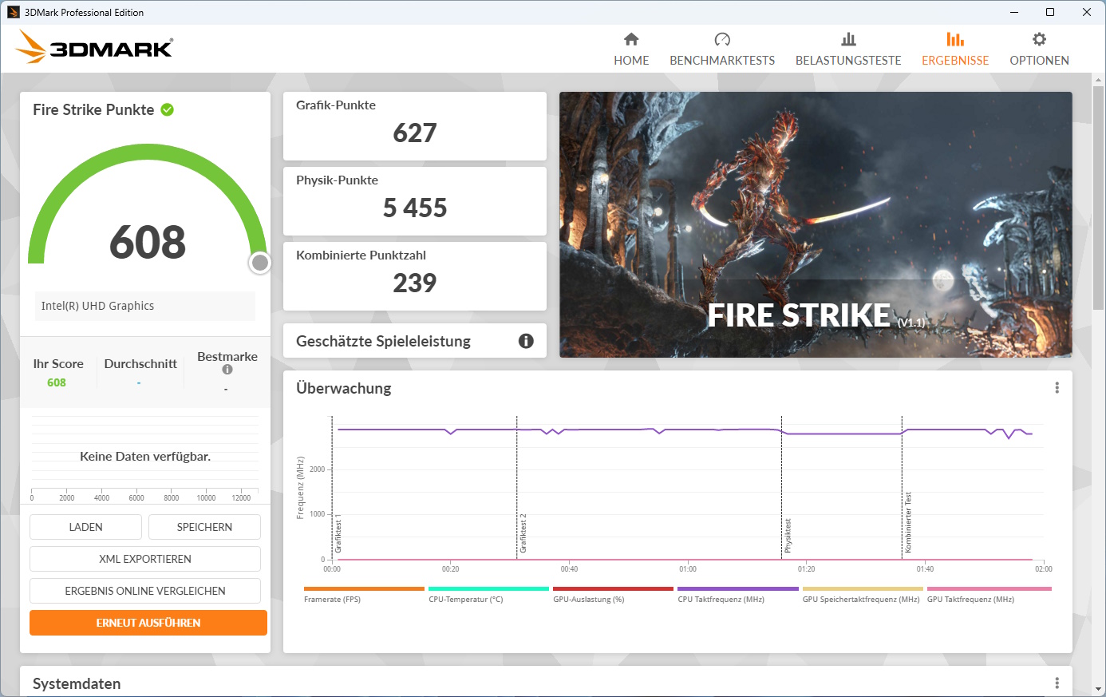This screenshot has width=1106, height=697.
Task: Open the Überwachung panel options menu
Action: click(1057, 387)
